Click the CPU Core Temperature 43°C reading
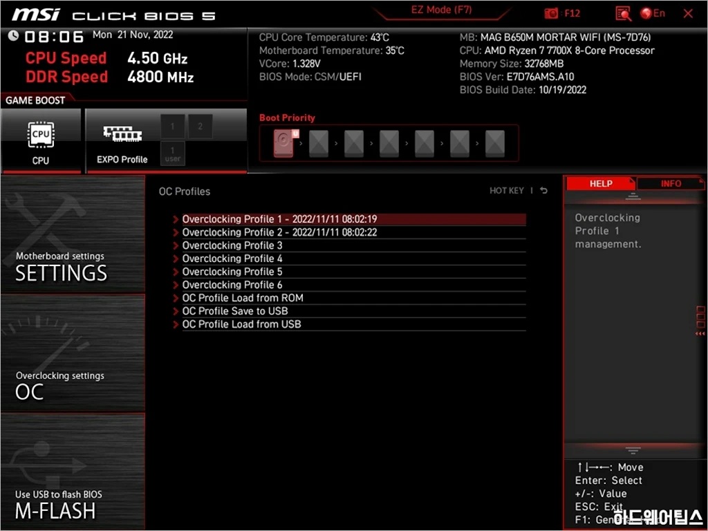708x531 pixels. pyautogui.click(x=324, y=37)
